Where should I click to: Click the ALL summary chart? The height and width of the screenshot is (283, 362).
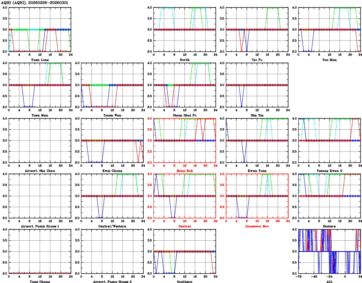click(x=329, y=252)
